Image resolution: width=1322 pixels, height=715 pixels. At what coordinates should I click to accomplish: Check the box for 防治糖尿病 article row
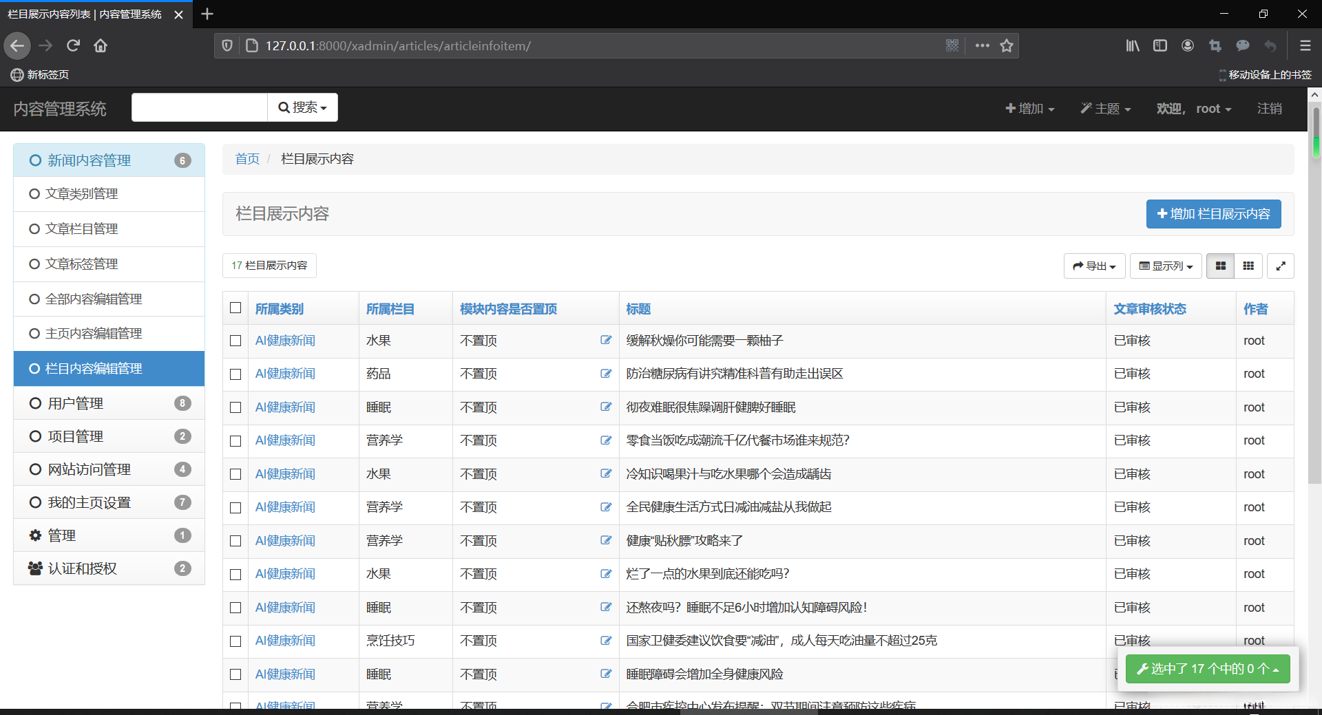click(235, 374)
